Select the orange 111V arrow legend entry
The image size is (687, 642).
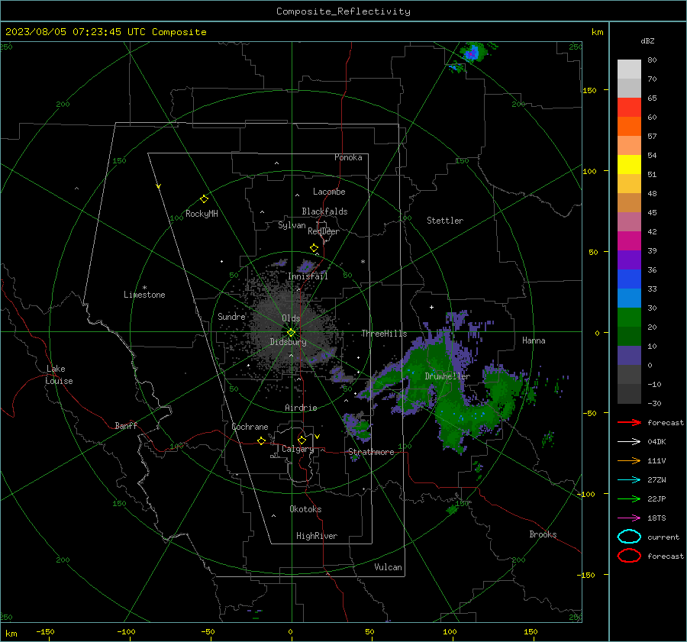click(629, 460)
